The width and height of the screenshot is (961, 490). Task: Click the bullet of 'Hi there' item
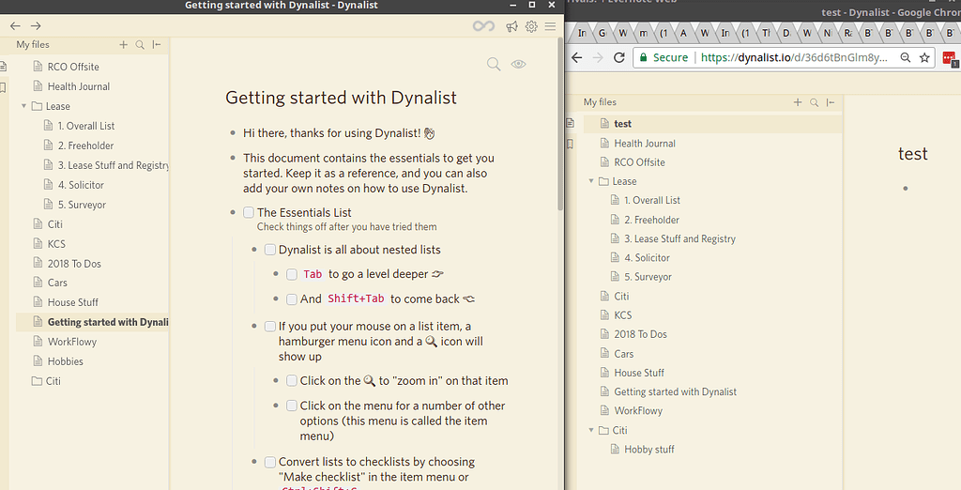pos(233,133)
